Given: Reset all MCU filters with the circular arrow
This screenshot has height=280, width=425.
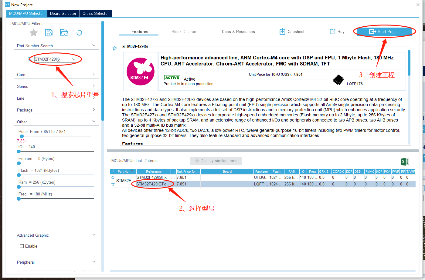Looking at the screenshot, I should 79,33.
